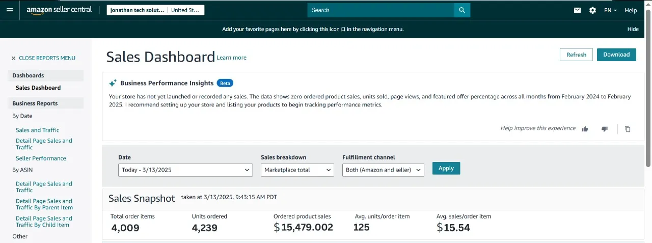The height and width of the screenshot is (243, 652).
Task: Click the Avg. sales/order item value $15.54
Action: pos(453,228)
